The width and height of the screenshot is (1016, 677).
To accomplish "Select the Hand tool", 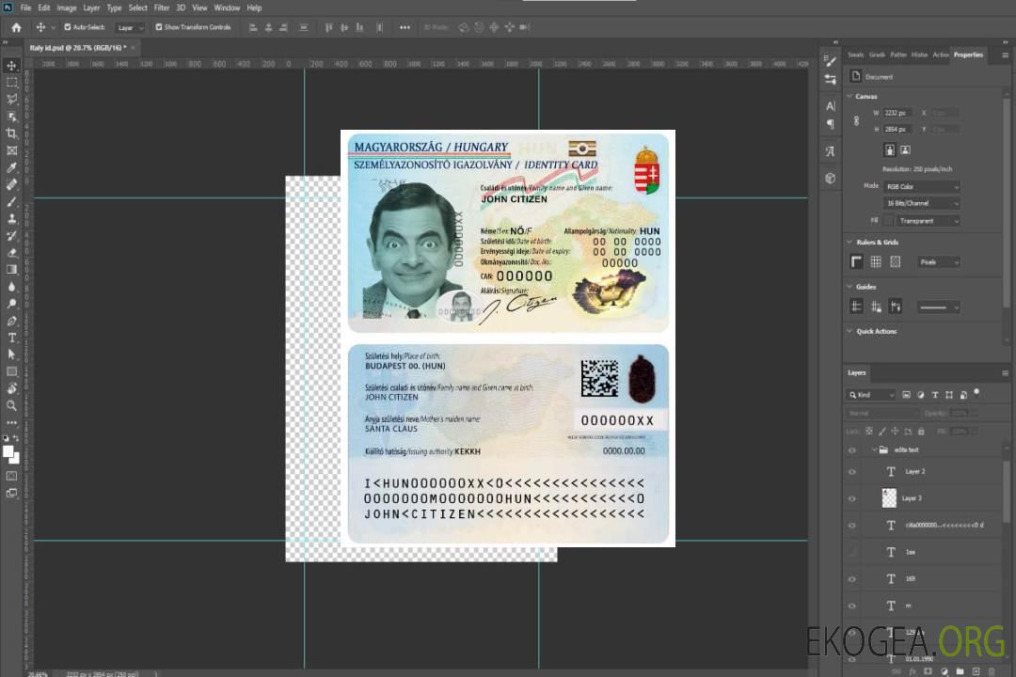I will tap(11, 388).
